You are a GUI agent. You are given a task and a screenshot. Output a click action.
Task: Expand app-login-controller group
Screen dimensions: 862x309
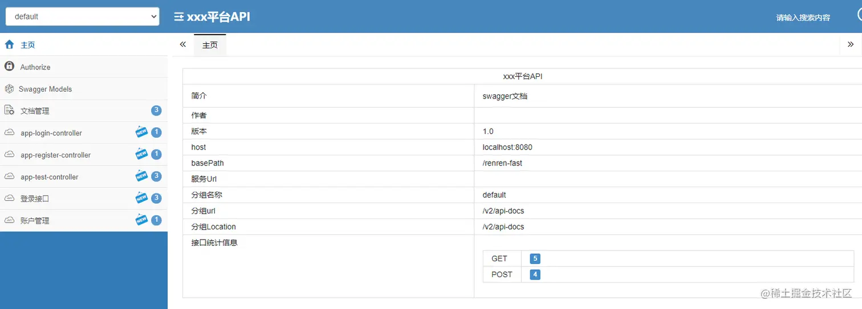tap(84, 133)
